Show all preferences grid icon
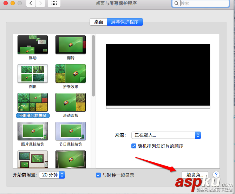The image size is (235, 194). 54,3
